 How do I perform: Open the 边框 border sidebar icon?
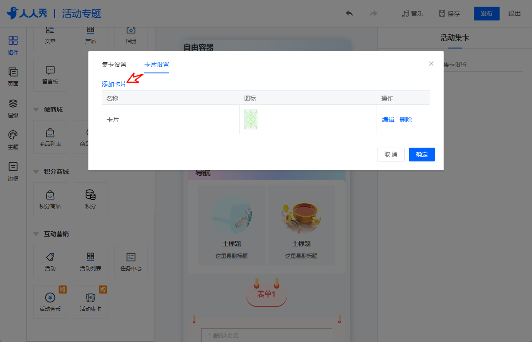[13, 172]
